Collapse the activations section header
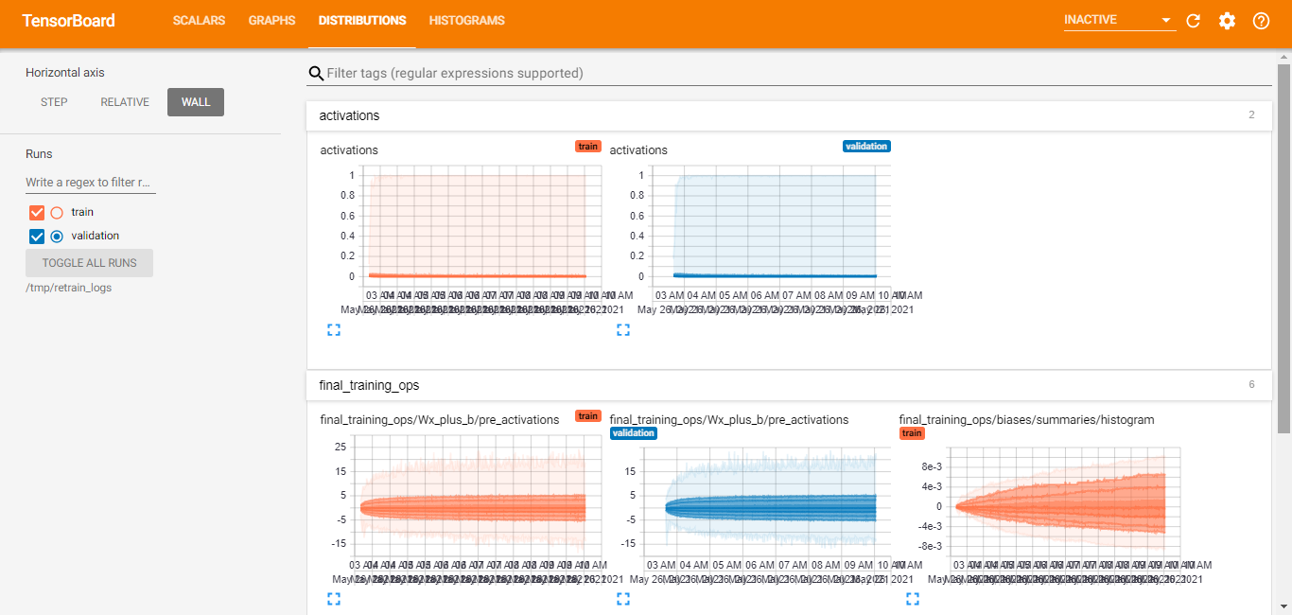This screenshot has width=1292, height=615. pyautogui.click(x=789, y=115)
